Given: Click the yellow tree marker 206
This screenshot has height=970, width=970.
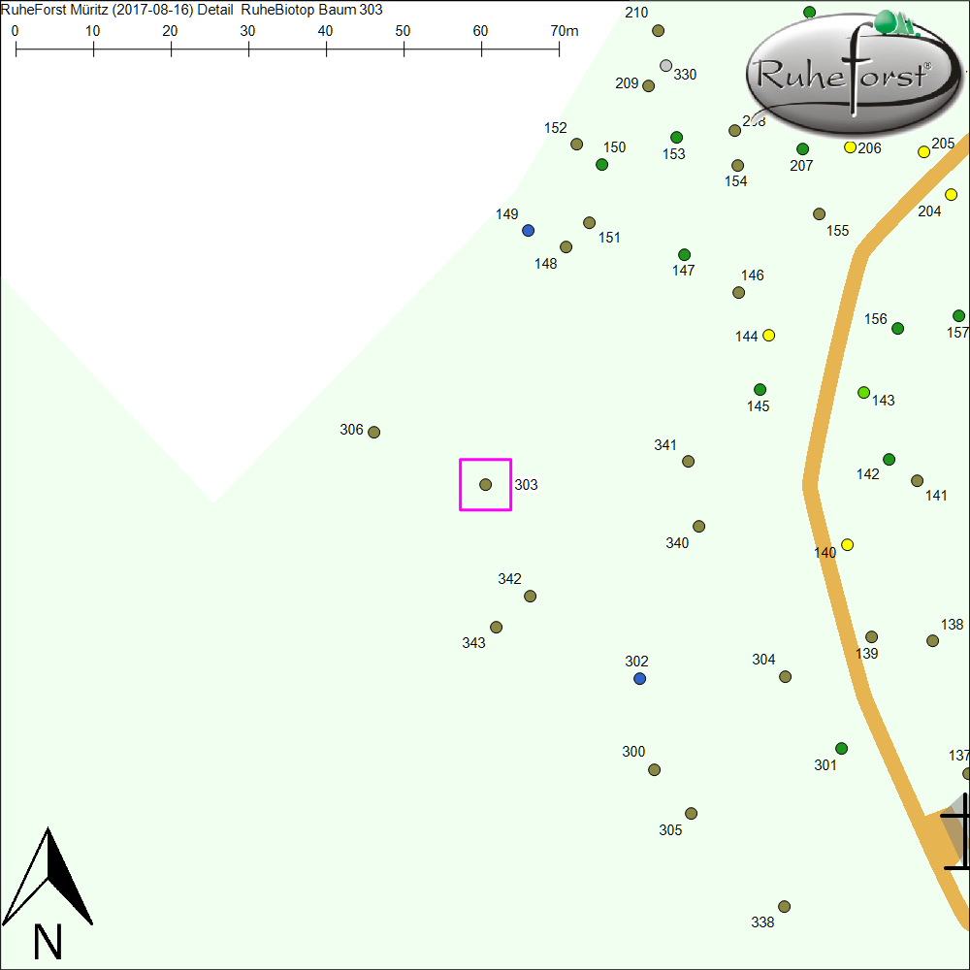Looking at the screenshot, I should 850,147.
